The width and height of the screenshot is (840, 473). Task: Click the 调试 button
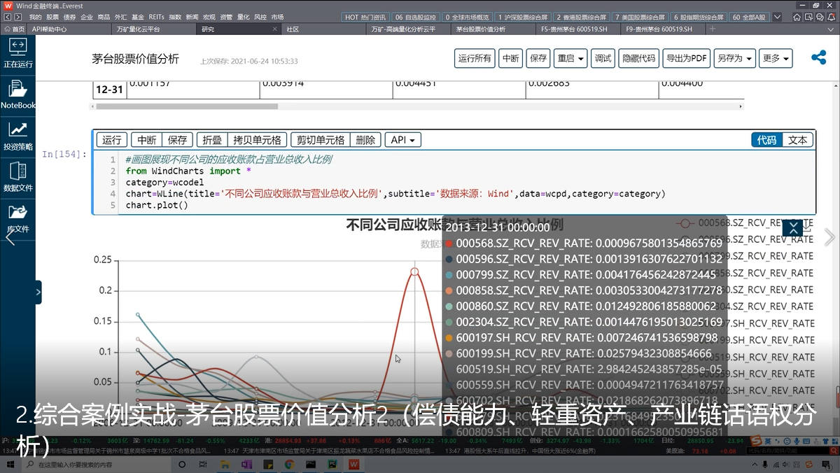coord(602,59)
